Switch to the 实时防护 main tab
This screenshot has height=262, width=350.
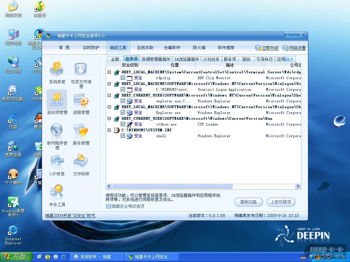pos(91,48)
